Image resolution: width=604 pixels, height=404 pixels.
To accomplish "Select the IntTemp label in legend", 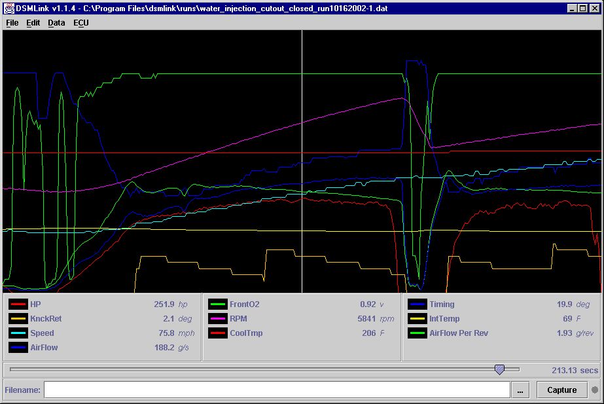I will [444, 318].
